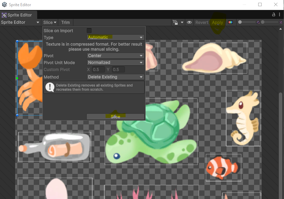This screenshot has width=284, height=199.
Task: Switch to the Sprite Editor tab
Action: point(19,15)
